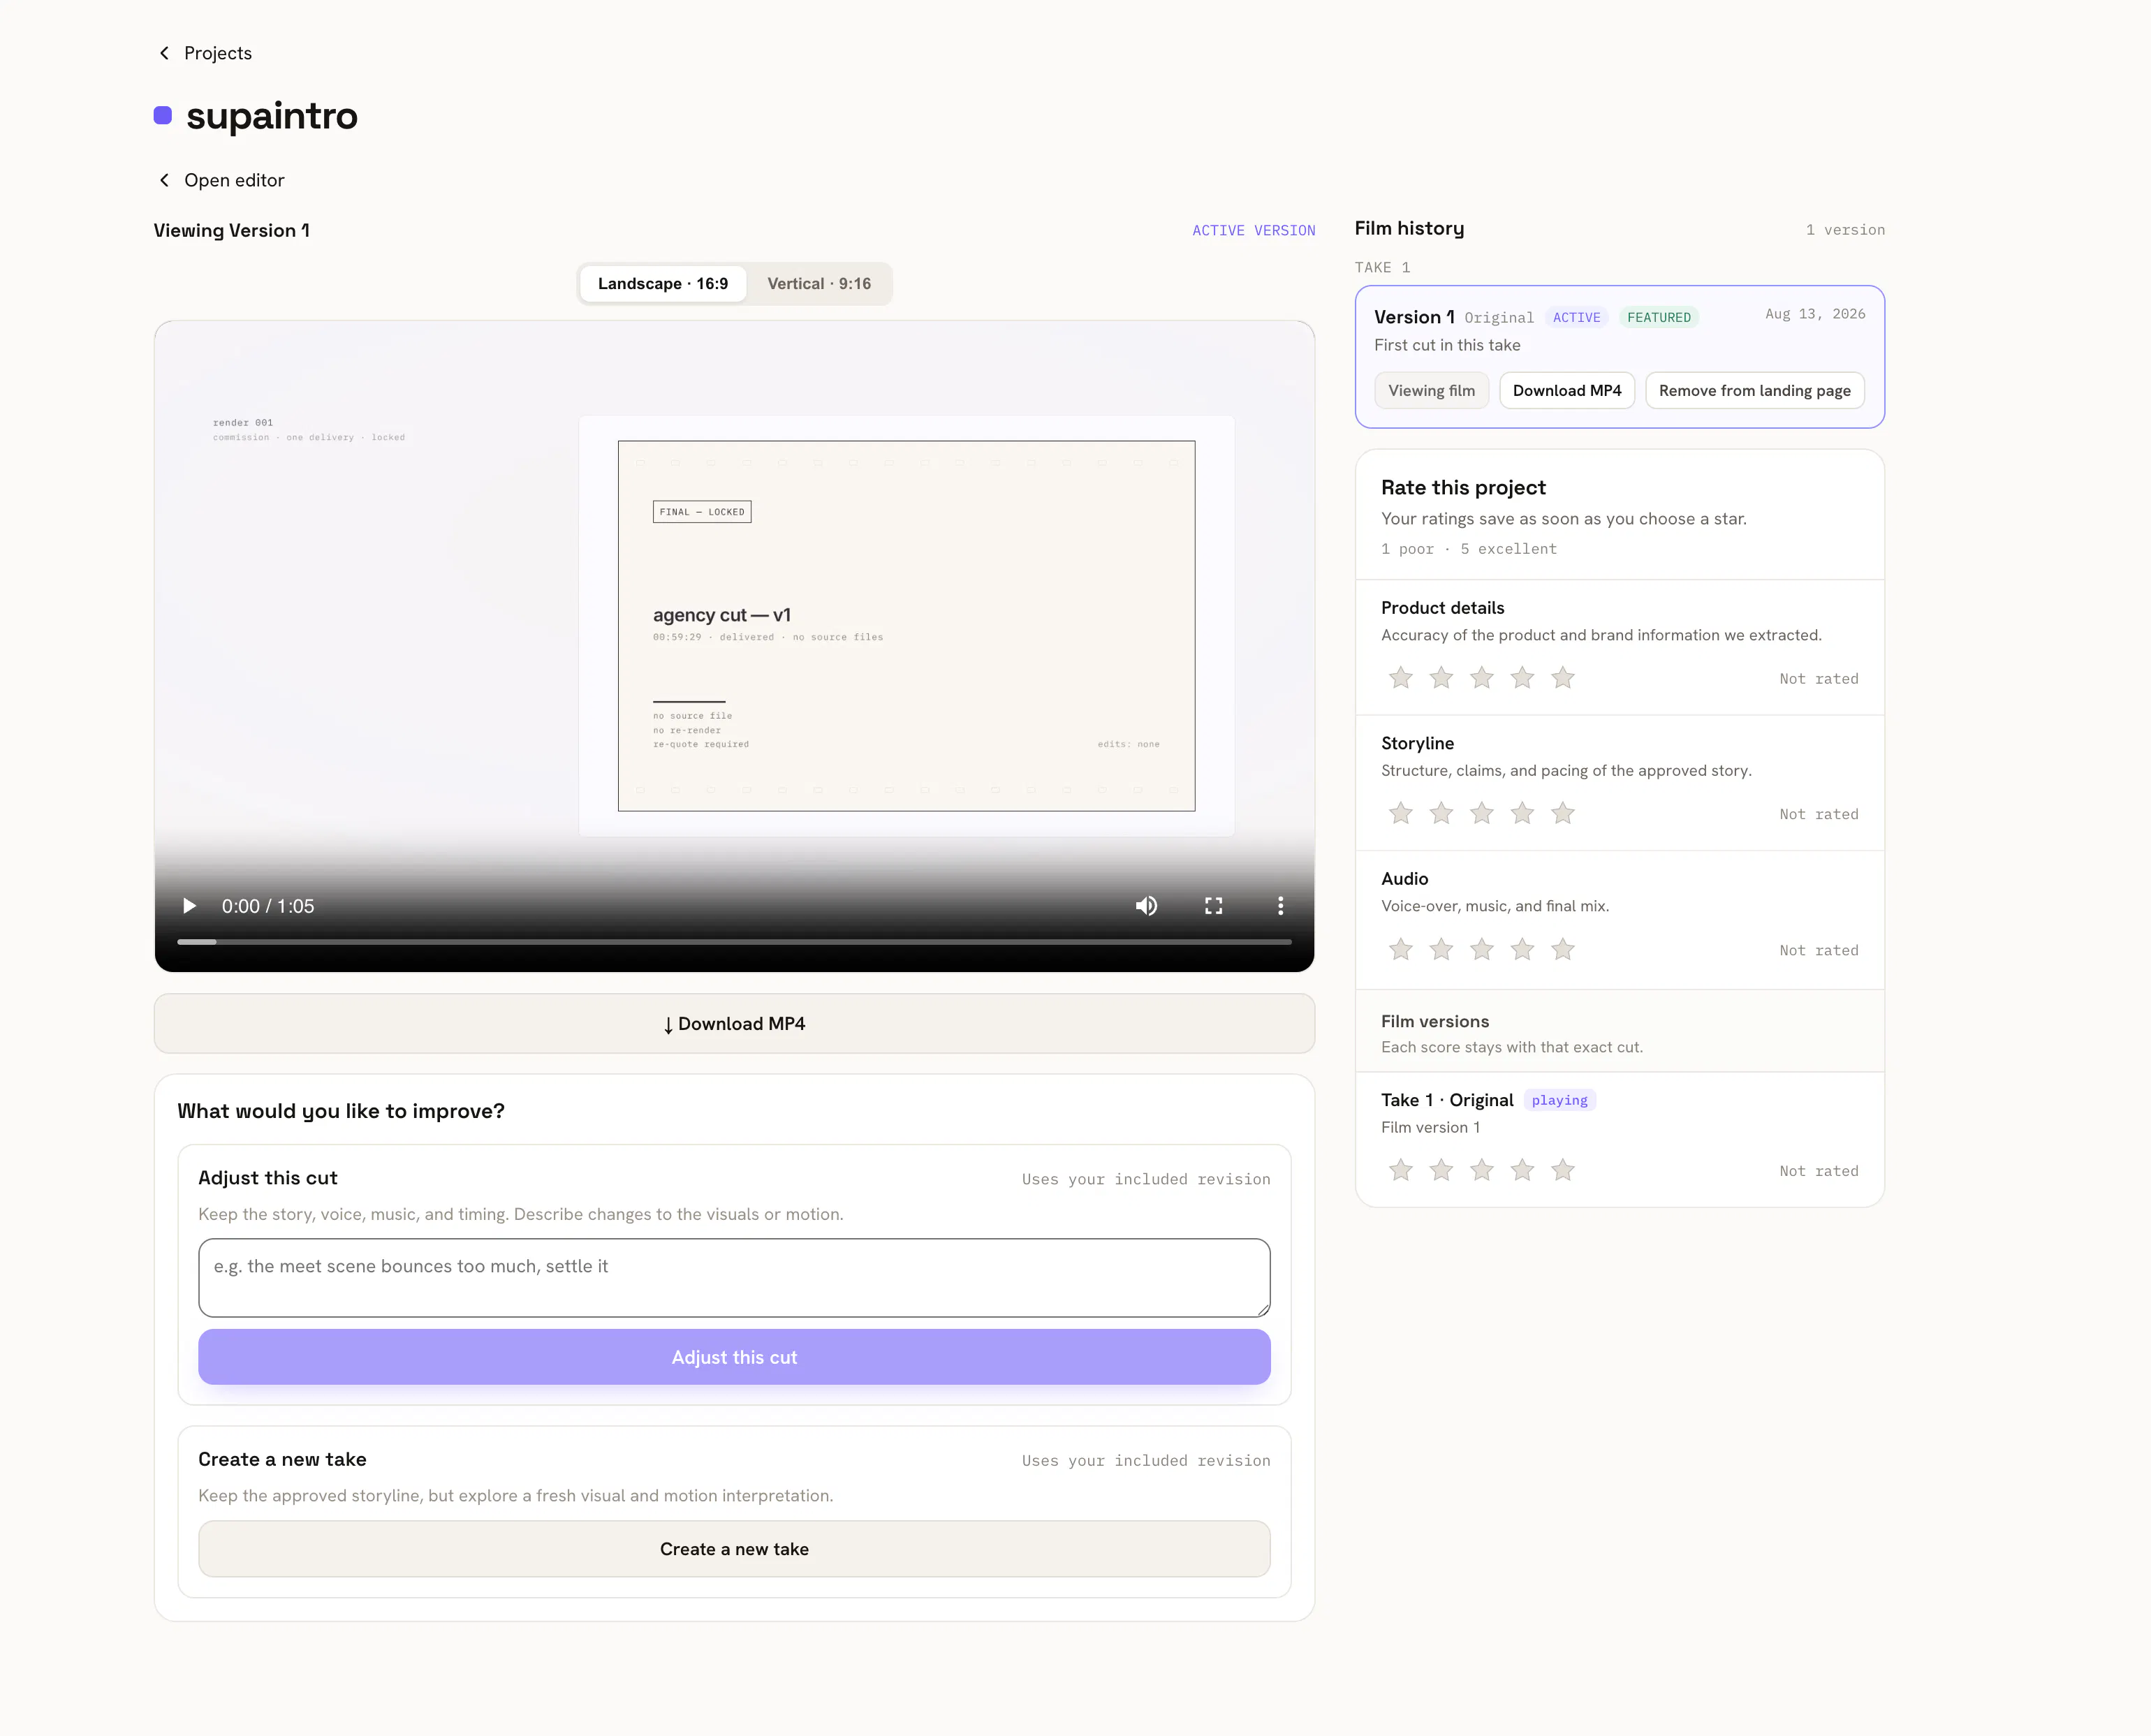2151x1736 pixels.
Task: Click the TAKE 1 heading in Film history
Action: [1382, 268]
